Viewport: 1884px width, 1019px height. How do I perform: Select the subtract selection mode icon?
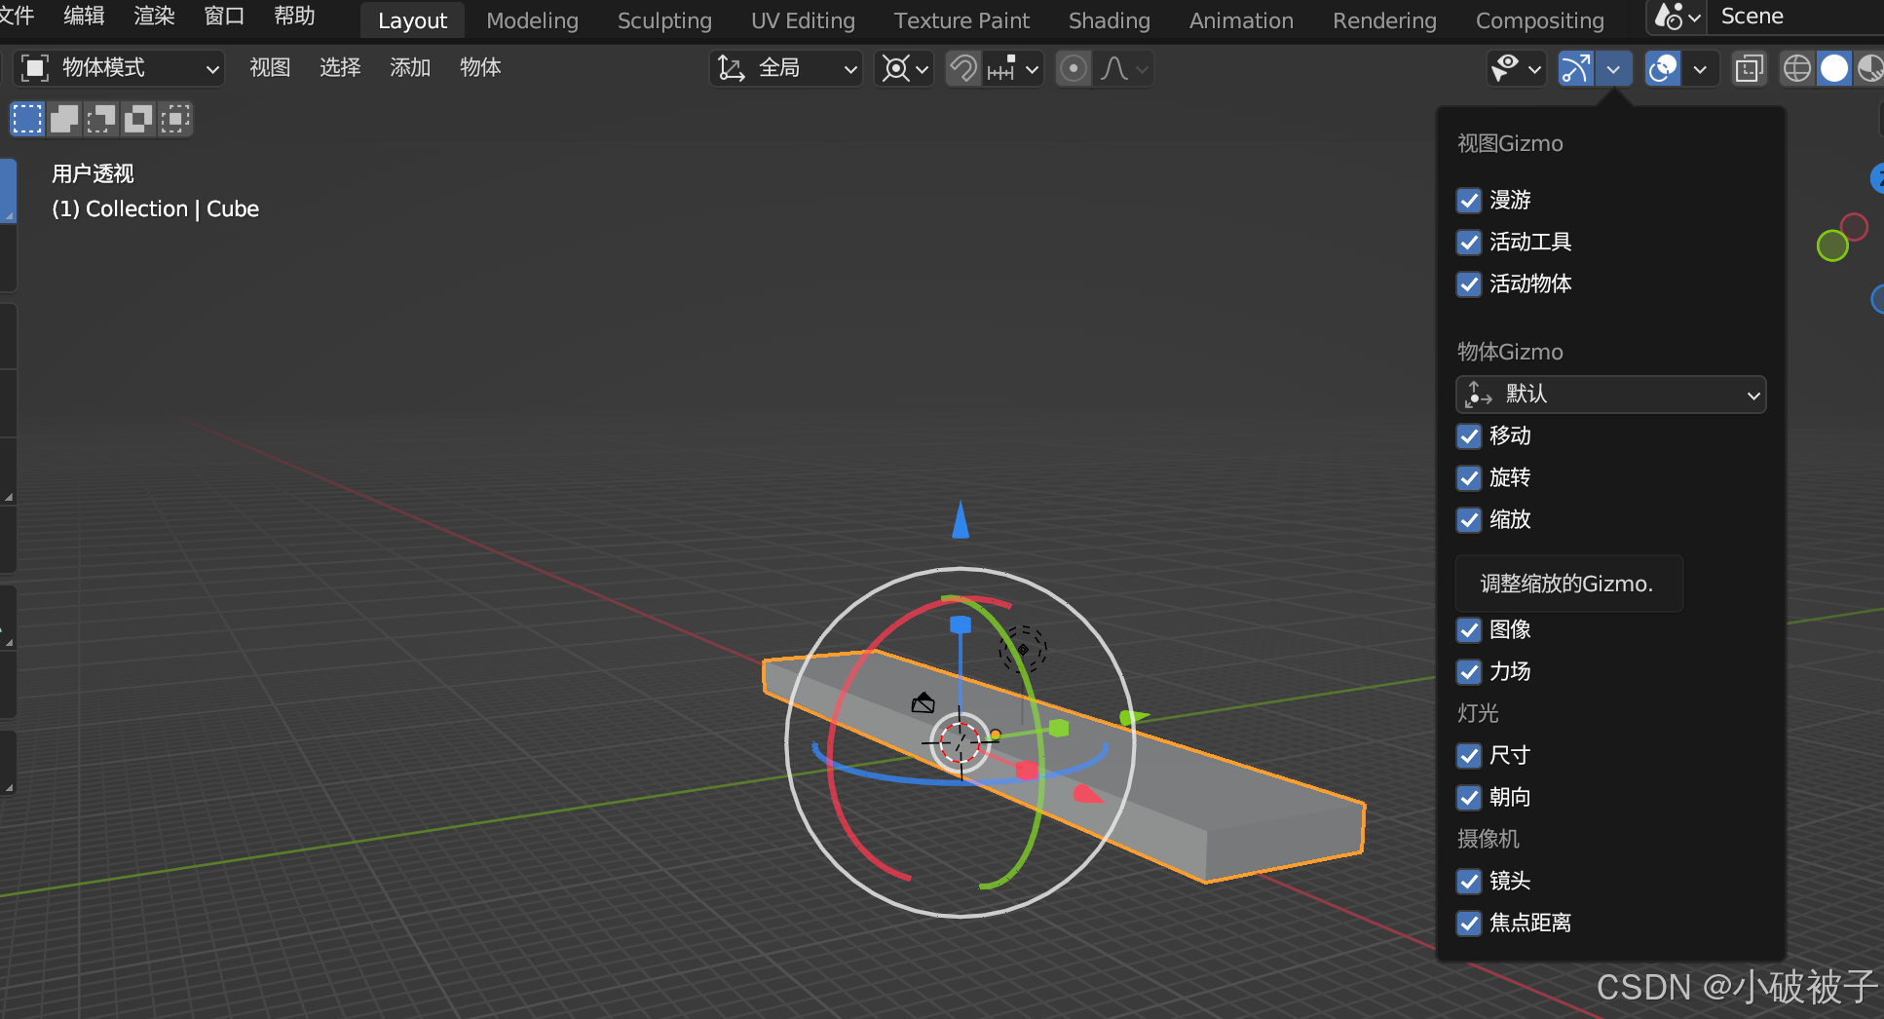(x=101, y=119)
